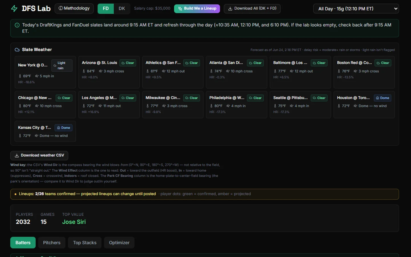Click the Dome badge on Kansas City @ T card

64,128
